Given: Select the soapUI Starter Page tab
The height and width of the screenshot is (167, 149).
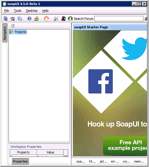Looking at the screenshot, I should pyautogui.click(x=91, y=27).
